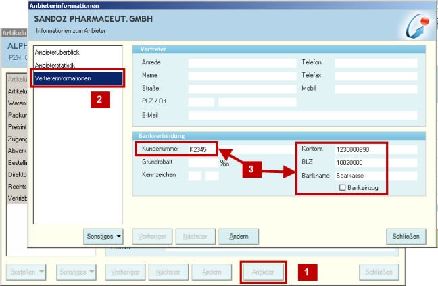Click the Kundennummer field containing K2345
438x286 pixels.
(203, 149)
